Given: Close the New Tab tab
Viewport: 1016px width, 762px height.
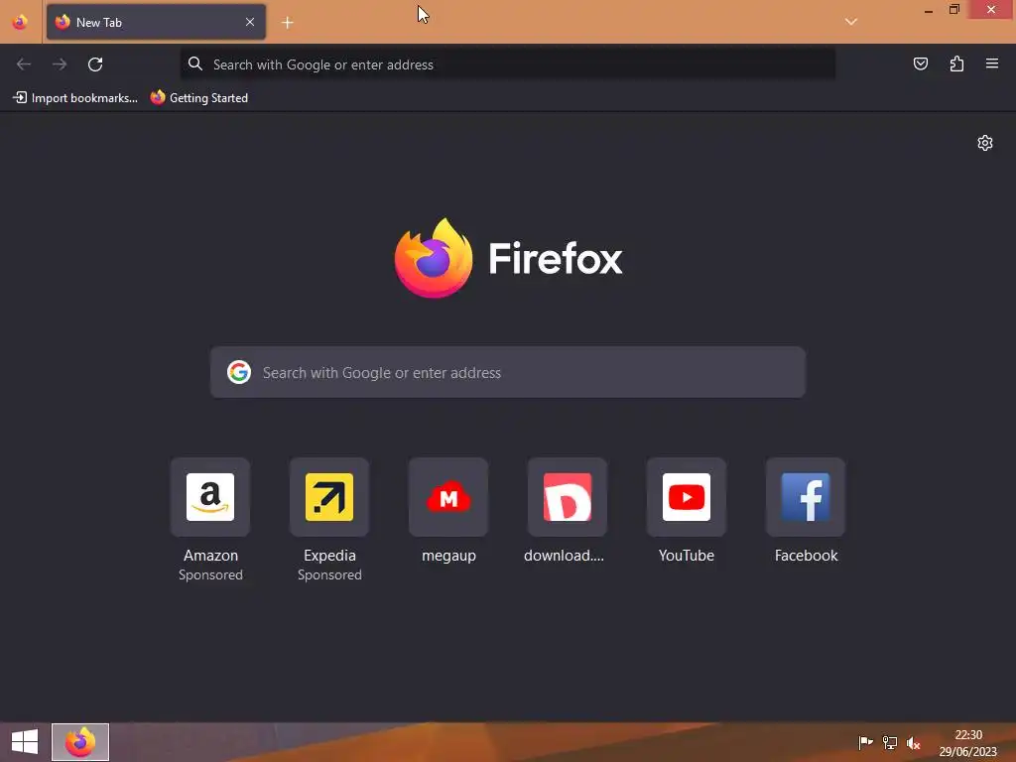Looking at the screenshot, I should pyautogui.click(x=250, y=22).
